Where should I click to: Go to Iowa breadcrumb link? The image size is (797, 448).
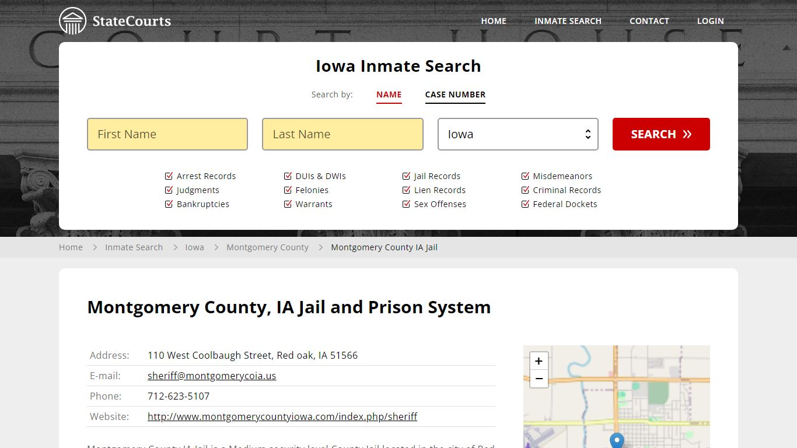[x=194, y=247]
